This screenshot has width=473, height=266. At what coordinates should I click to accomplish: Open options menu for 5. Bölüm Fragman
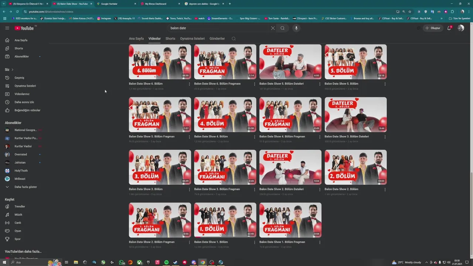point(189,137)
